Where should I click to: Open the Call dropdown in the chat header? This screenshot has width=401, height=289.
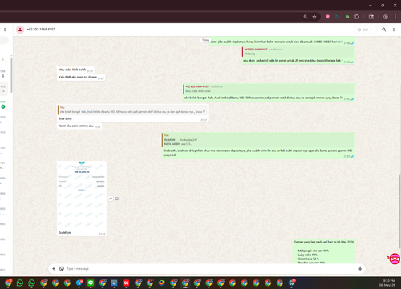point(365,30)
